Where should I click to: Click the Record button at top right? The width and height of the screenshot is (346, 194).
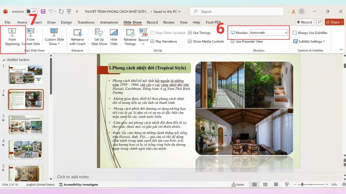pos(304,22)
